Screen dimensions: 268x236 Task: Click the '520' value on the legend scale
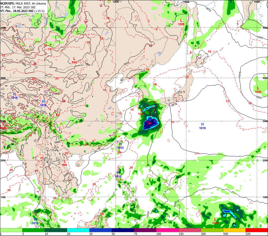[x=248, y=234]
